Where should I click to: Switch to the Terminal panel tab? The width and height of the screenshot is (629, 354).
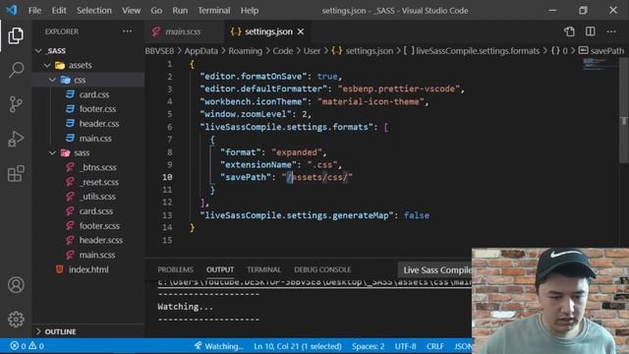[263, 269]
